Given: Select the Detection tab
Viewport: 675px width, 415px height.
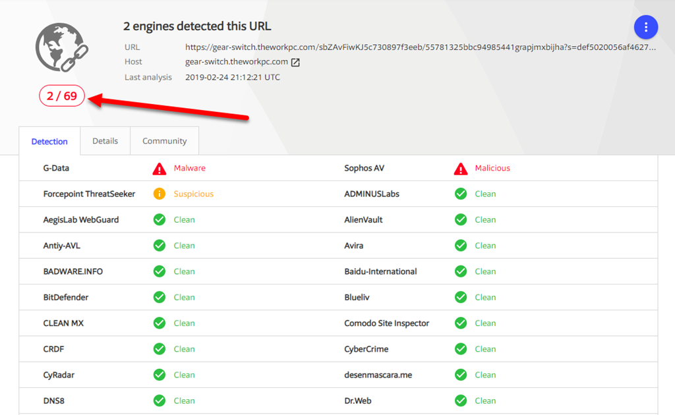Looking at the screenshot, I should click(49, 142).
